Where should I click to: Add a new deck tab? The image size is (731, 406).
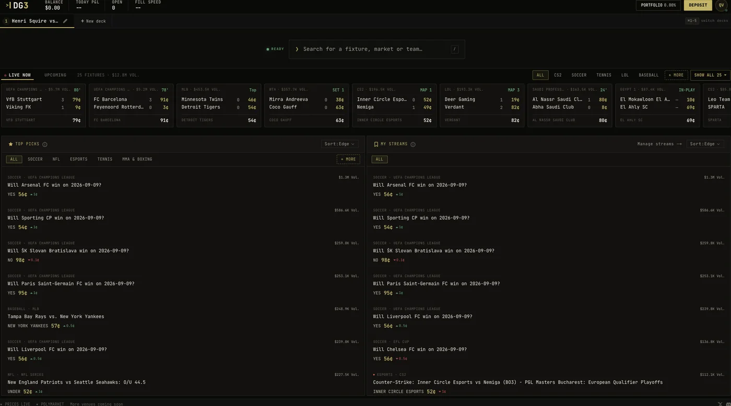click(x=93, y=21)
